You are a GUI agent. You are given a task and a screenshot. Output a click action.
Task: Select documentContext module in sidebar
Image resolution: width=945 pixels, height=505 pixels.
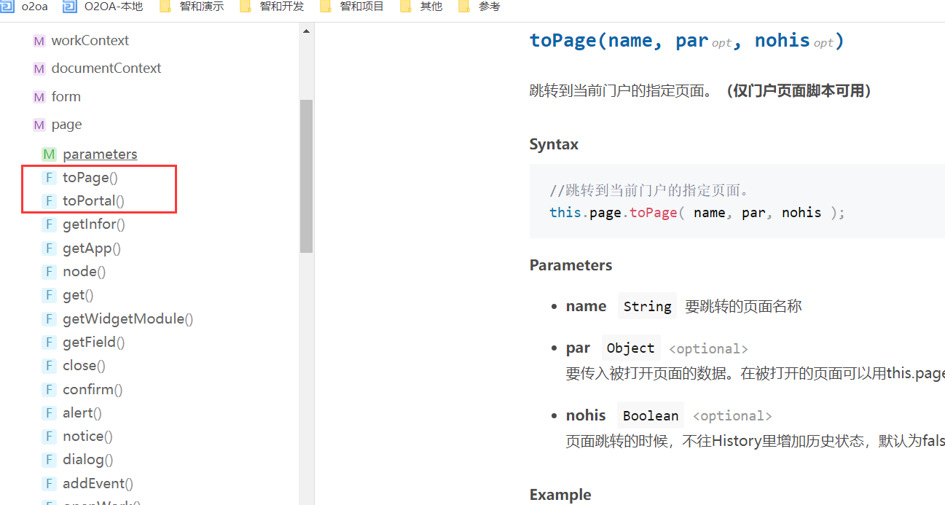pos(106,68)
